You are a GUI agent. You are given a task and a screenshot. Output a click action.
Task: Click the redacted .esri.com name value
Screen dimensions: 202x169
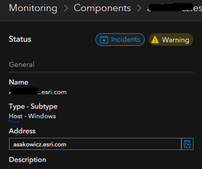click(x=38, y=92)
